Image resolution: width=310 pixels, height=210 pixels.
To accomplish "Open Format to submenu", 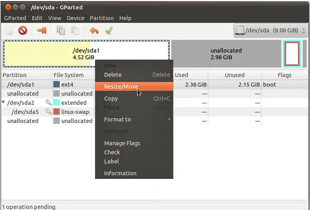I will click(134, 119).
